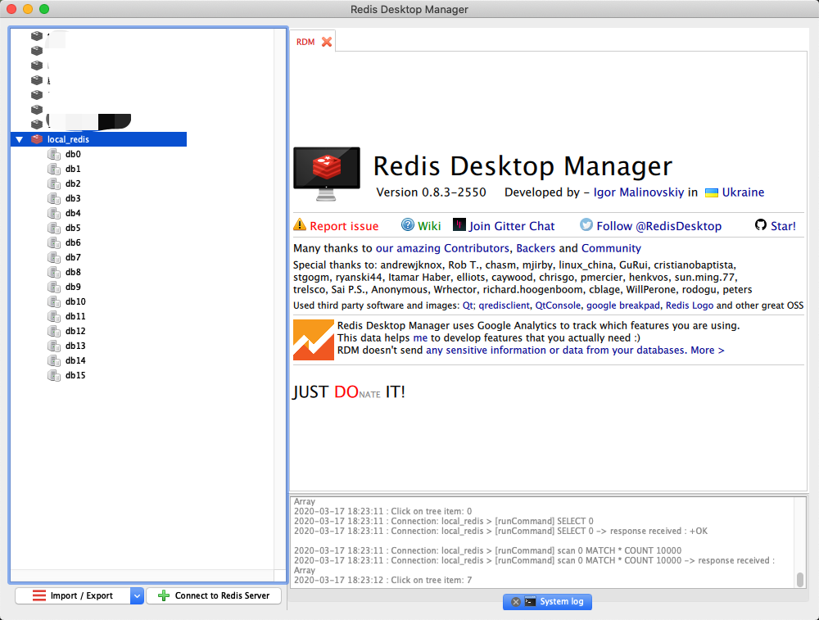Select the db12 text label
The width and height of the screenshot is (819, 620).
point(75,331)
